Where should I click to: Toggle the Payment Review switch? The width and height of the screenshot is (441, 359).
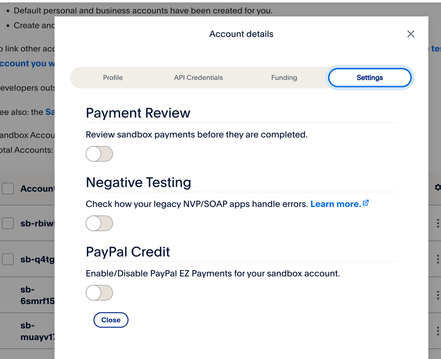(99, 154)
